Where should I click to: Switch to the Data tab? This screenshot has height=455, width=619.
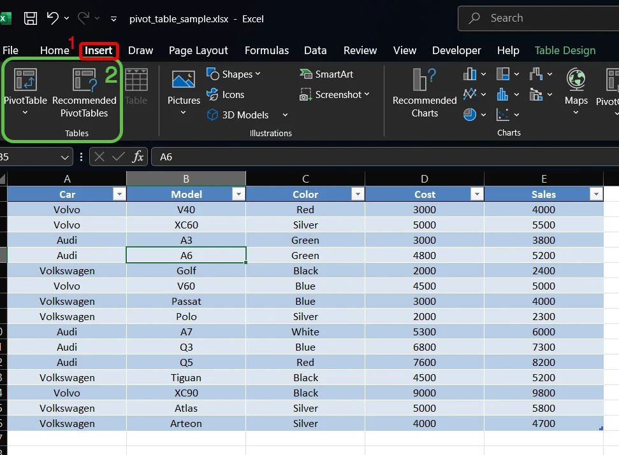316,50
